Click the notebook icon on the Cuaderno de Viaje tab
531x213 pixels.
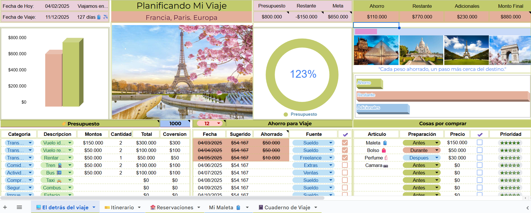pos(261,207)
